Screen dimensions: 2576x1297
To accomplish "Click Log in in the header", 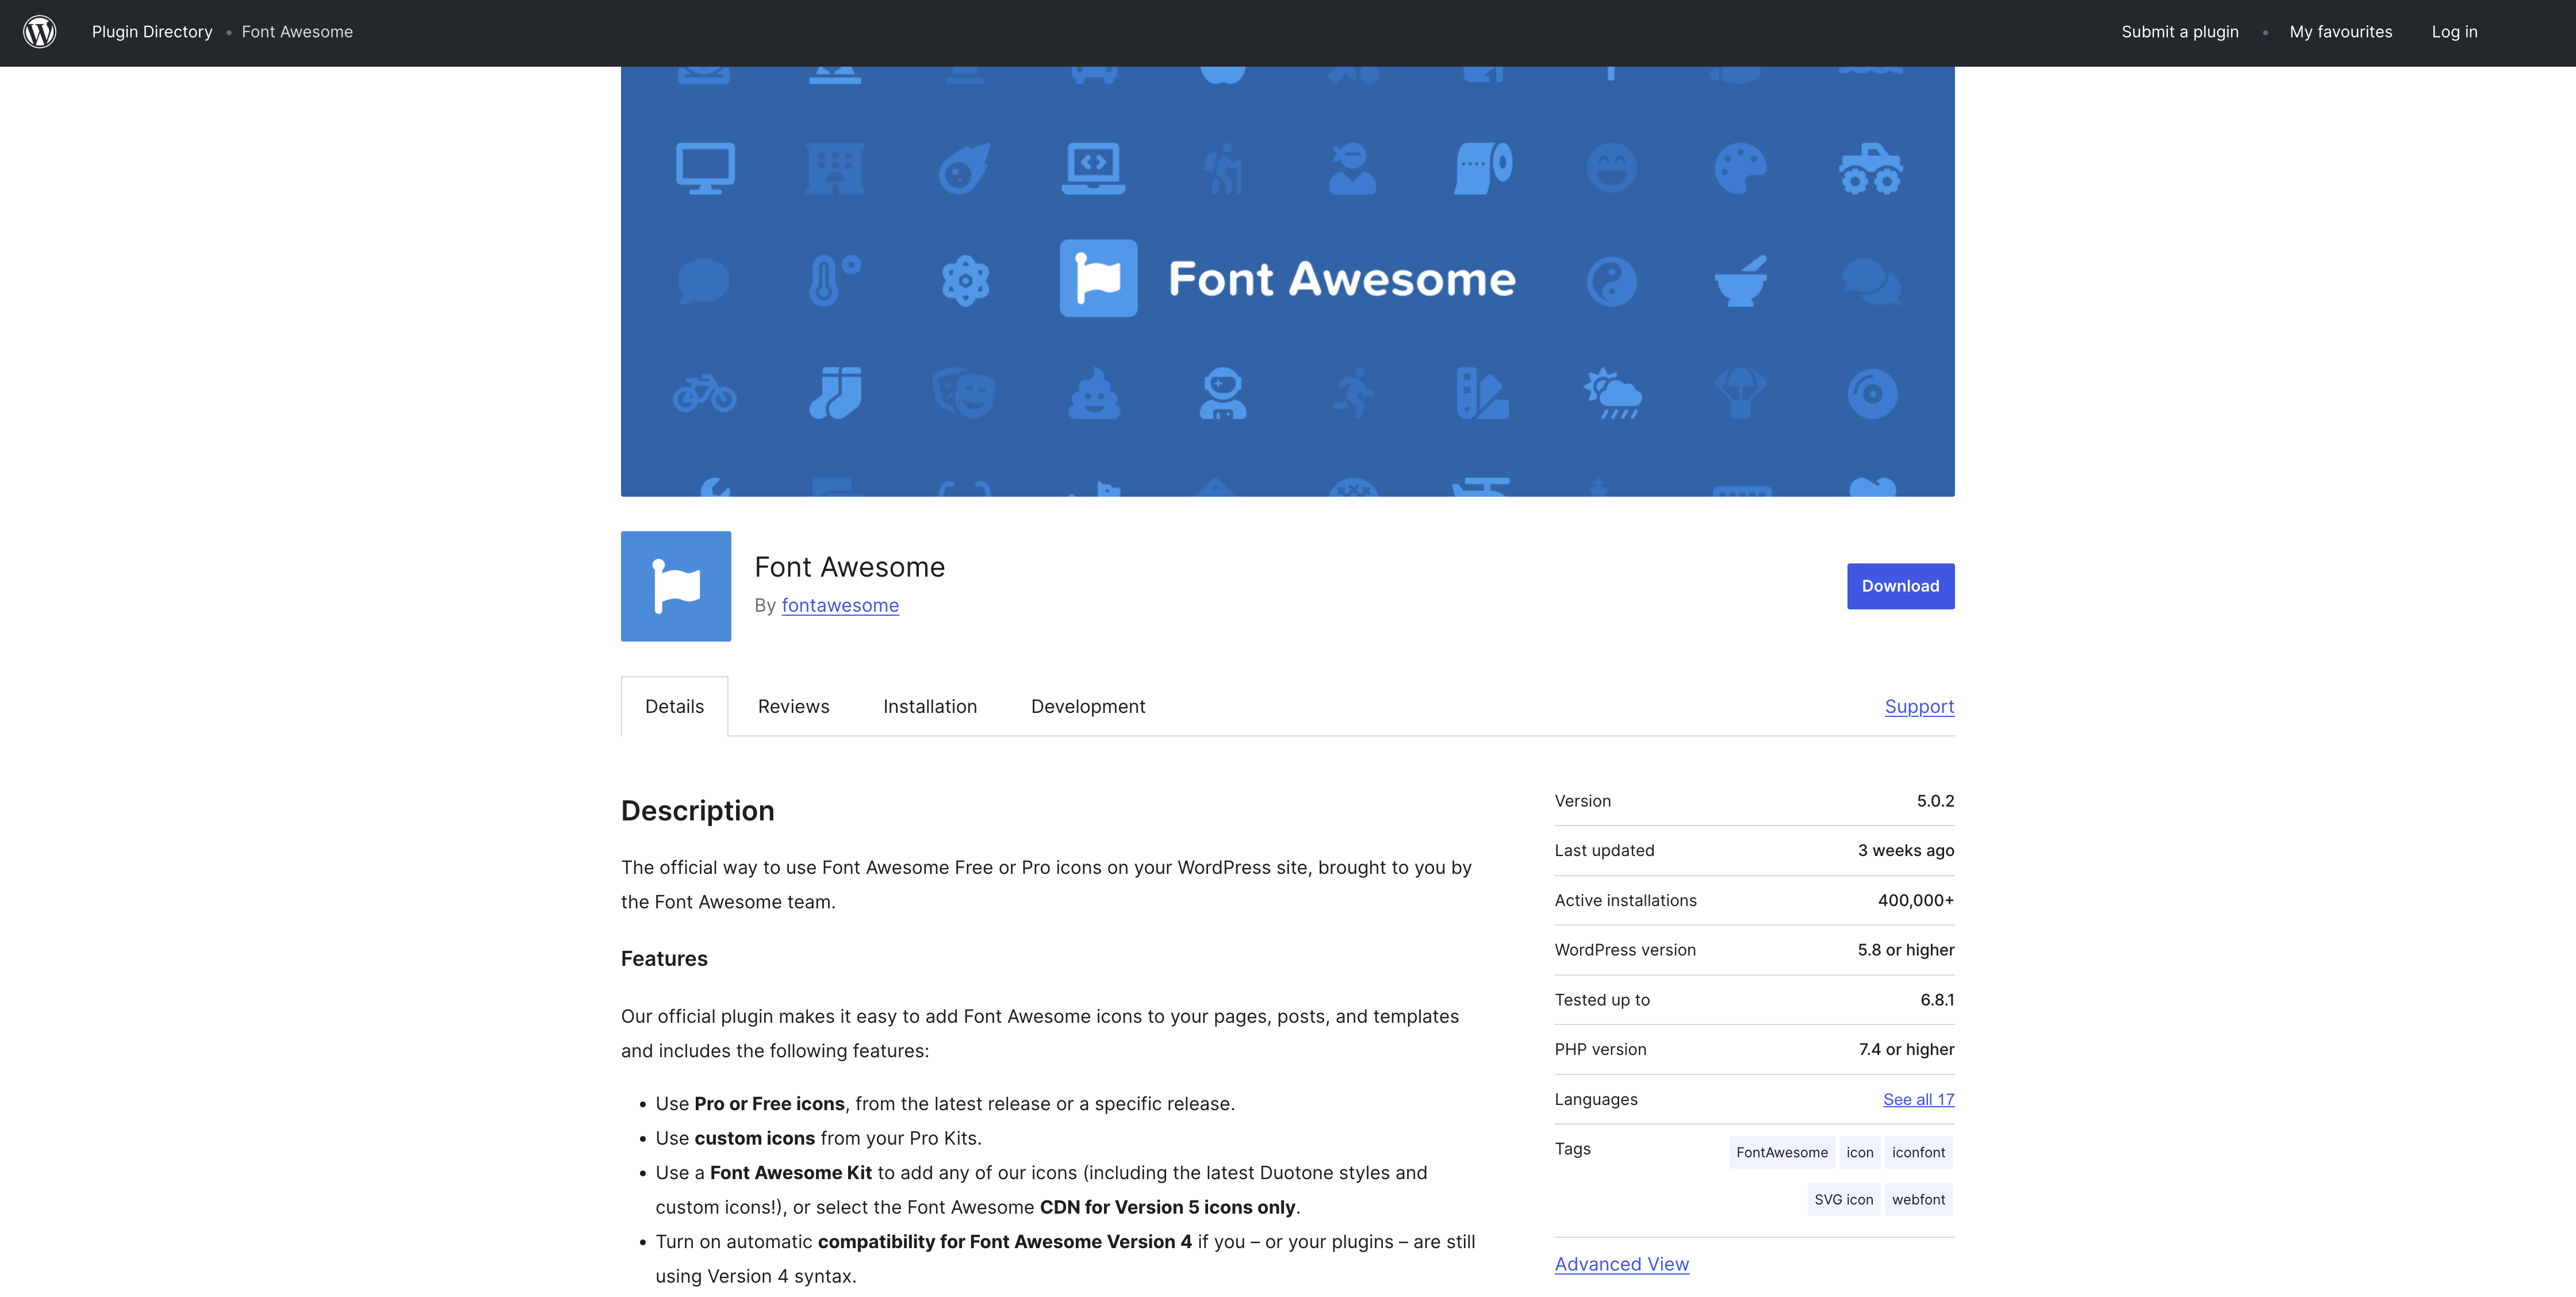I will click(2453, 32).
